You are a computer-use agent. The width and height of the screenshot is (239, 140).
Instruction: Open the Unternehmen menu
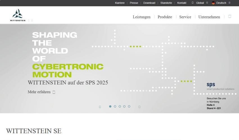pyautogui.click(x=209, y=17)
